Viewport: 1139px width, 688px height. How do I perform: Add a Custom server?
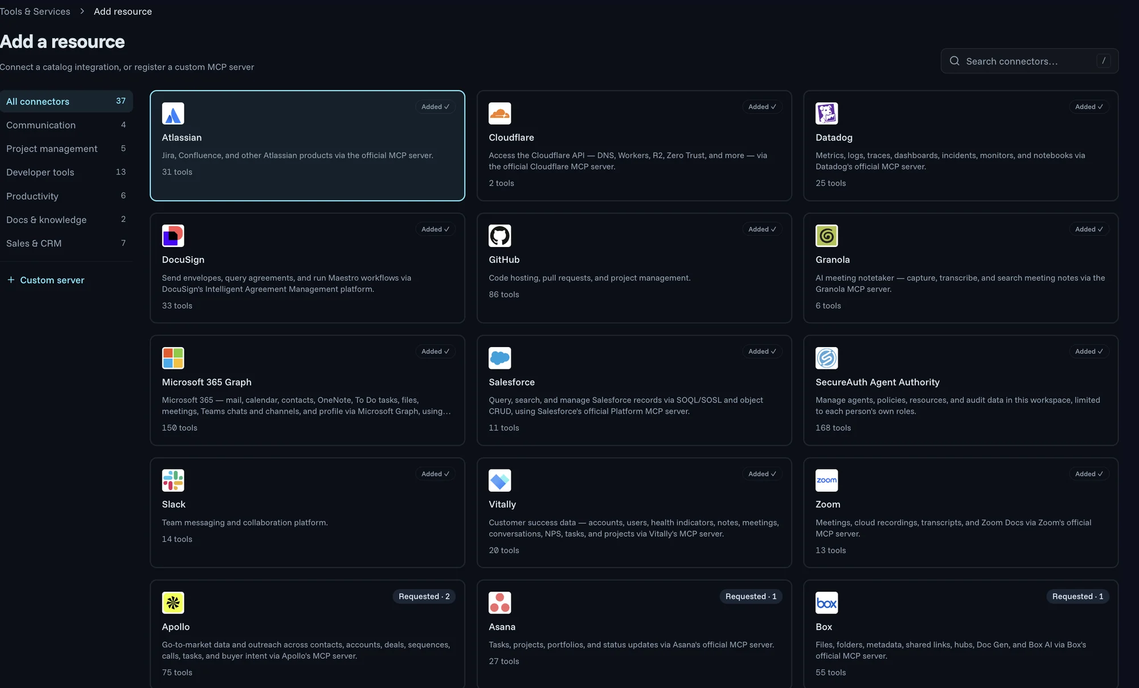(x=46, y=280)
